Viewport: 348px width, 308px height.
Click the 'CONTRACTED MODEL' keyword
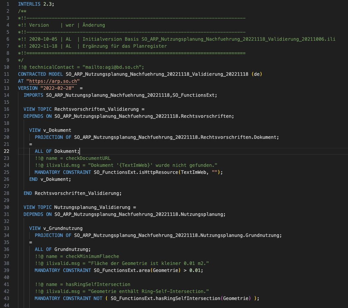click(40, 74)
